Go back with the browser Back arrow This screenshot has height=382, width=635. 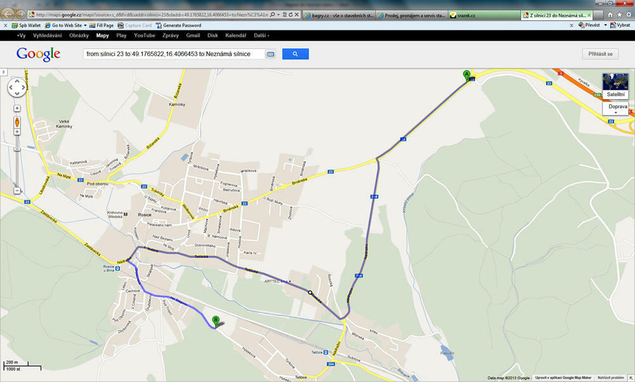(x=8, y=14)
